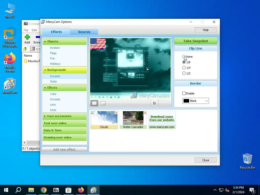Select Dynamic under the Effects section

coord(55,99)
